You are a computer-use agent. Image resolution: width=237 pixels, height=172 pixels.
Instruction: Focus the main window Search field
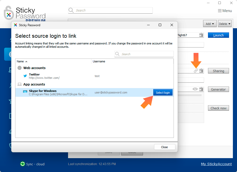tap(110, 10)
